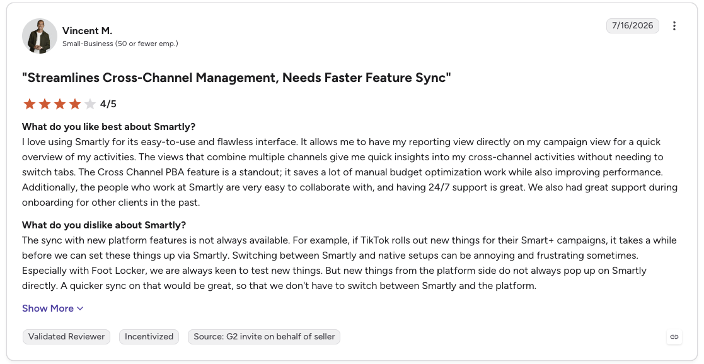Viewport: 704px width, 364px height.
Task: Click the 'What do you dislike' heading
Action: (104, 225)
